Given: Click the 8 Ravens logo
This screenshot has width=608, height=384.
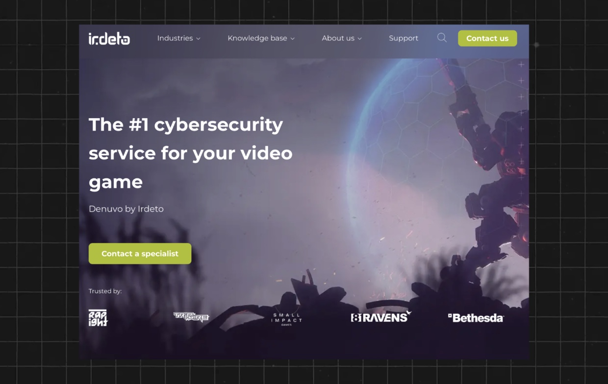Looking at the screenshot, I should tap(381, 317).
